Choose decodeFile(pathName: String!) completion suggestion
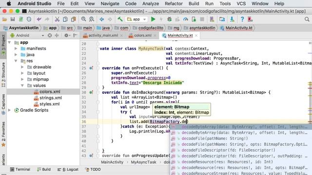This screenshot has width=312, height=175. 241,139
